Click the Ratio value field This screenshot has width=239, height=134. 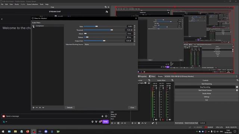130,26
